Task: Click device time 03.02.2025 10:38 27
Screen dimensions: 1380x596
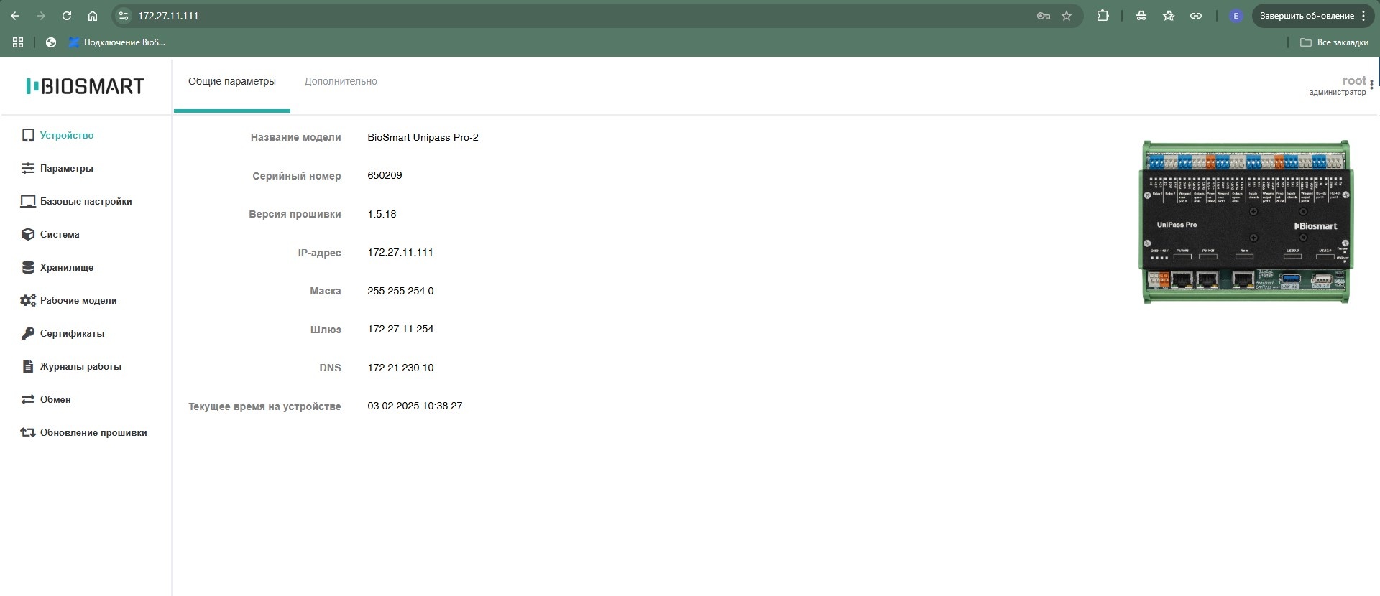Action: point(415,406)
